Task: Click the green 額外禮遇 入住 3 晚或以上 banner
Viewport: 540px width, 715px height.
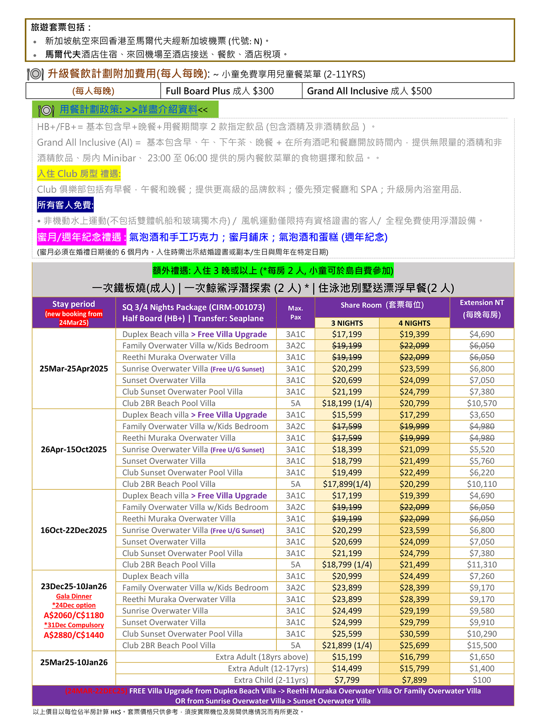Action: tap(273, 270)
